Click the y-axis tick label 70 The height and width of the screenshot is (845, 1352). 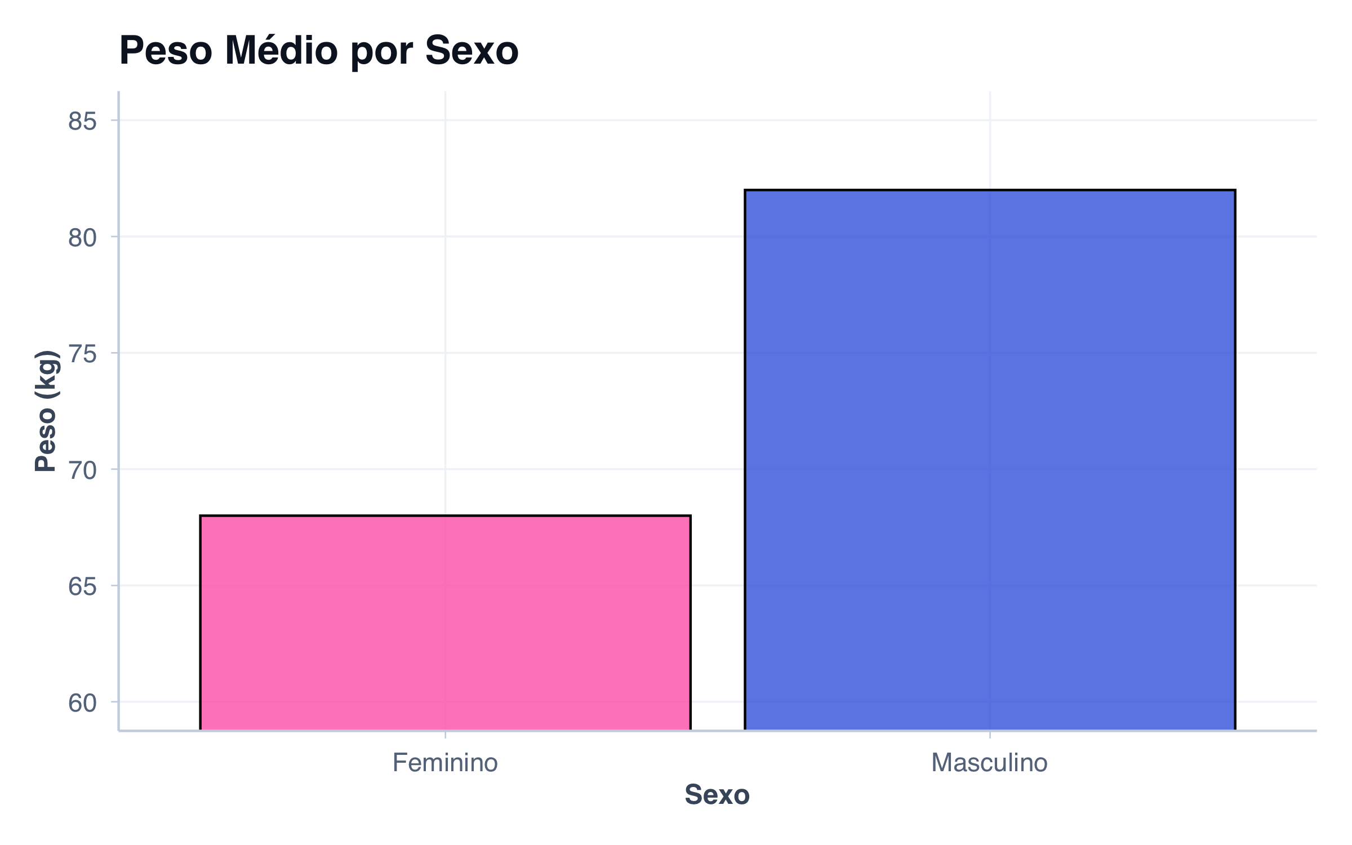pyautogui.click(x=82, y=470)
